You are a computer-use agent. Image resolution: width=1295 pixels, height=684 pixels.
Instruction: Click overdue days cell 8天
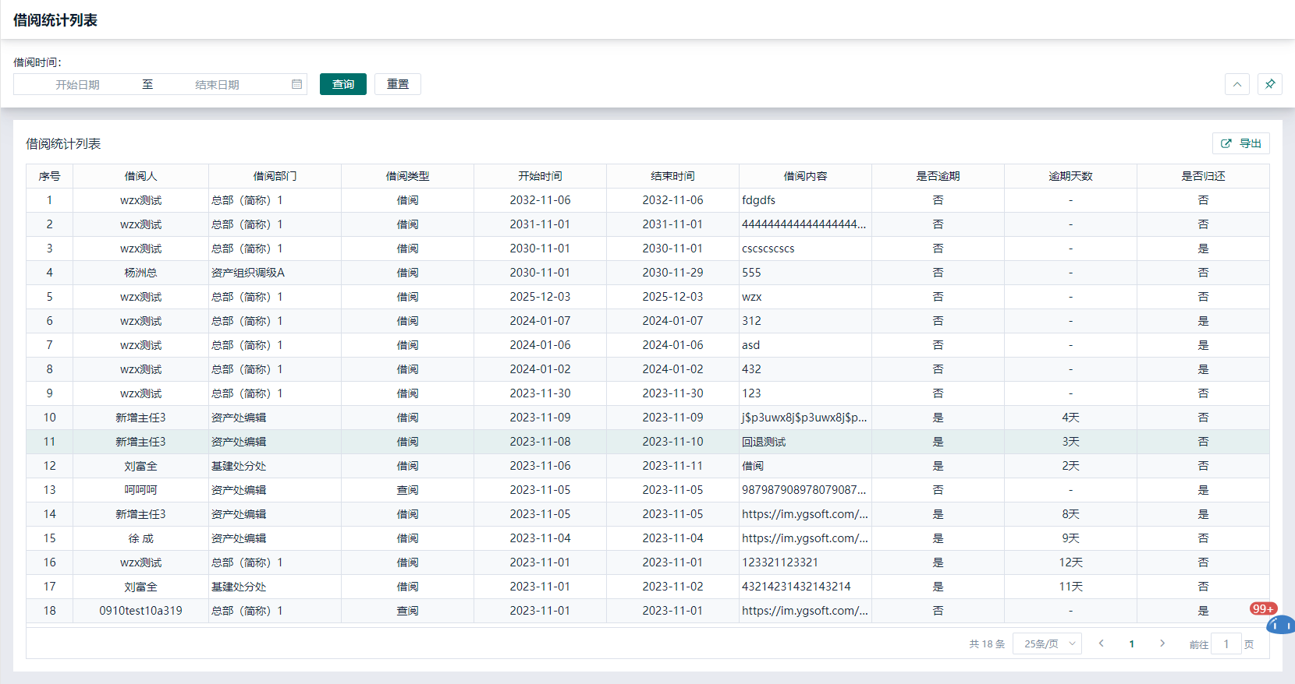click(1070, 514)
